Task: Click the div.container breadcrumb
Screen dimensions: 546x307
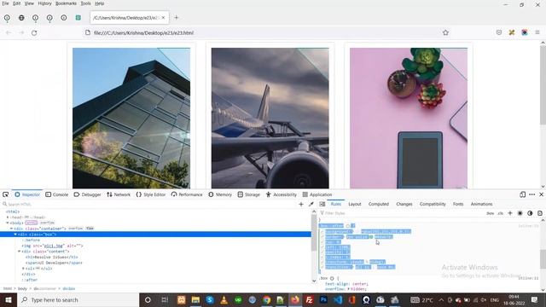Action: [x=44, y=288]
